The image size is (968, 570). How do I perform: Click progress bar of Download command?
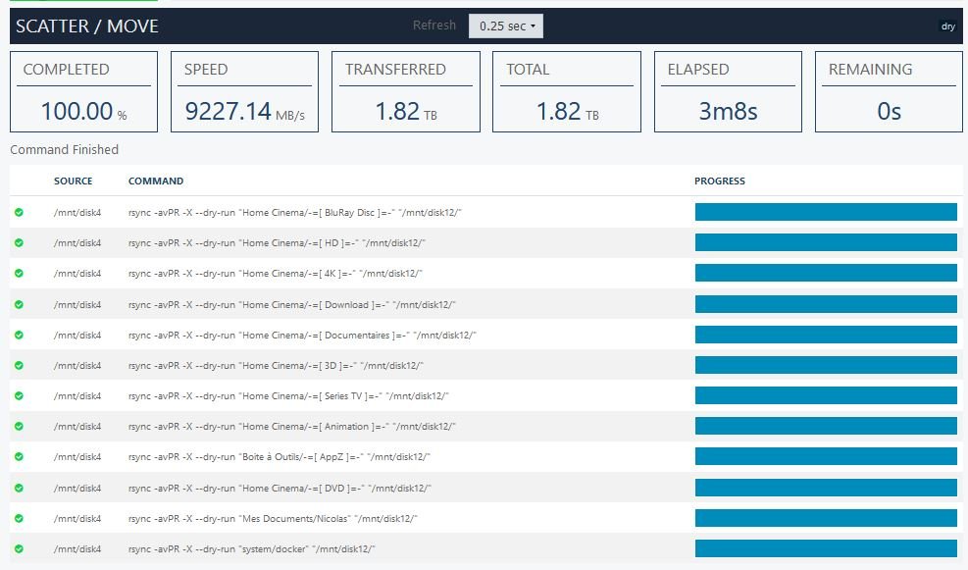pyautogui.click(x=826, y=304)
